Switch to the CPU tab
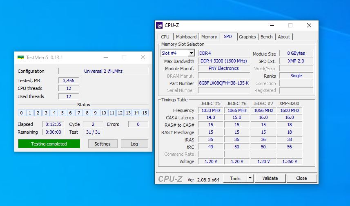 165,37
